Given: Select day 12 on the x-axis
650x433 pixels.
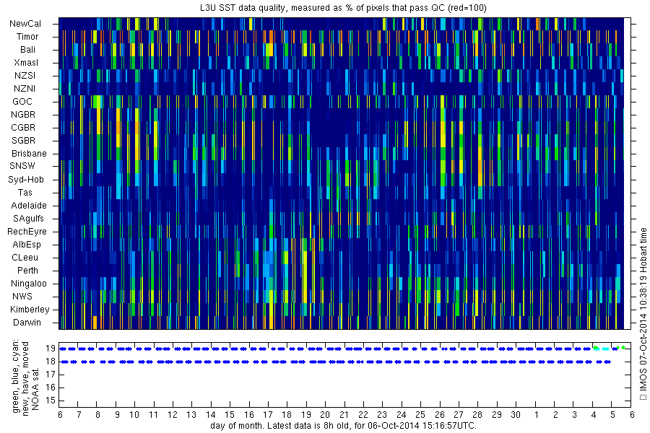Looking at the screenshot, I should coord(173,414).
